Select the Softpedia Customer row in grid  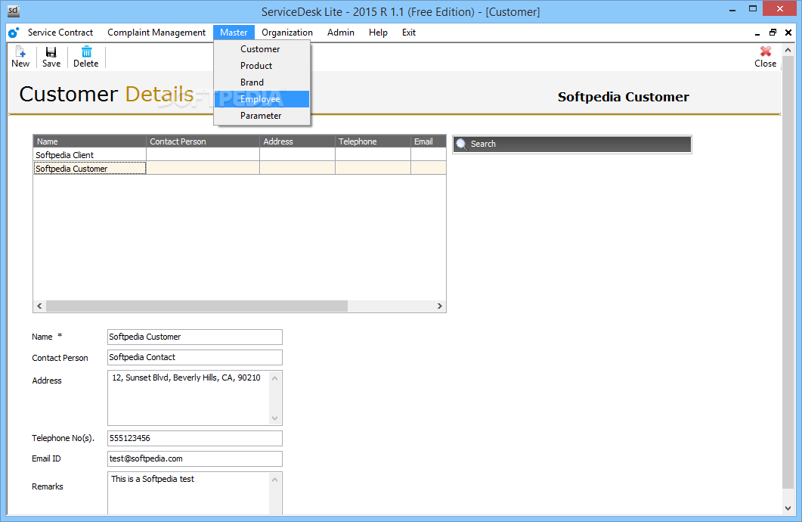pyautogui.click(x=240, y=169)
